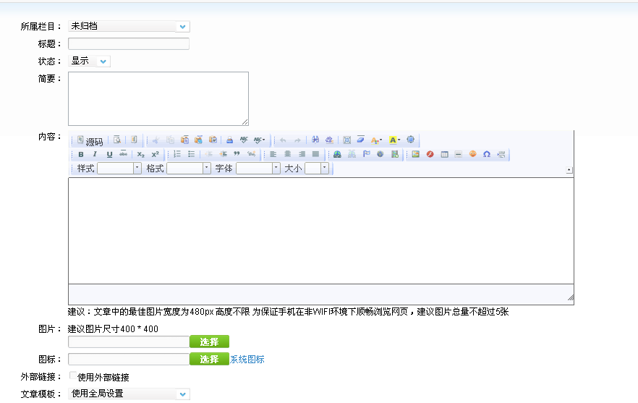
Task: Insert a Flash object
Action: click(430, 154)
